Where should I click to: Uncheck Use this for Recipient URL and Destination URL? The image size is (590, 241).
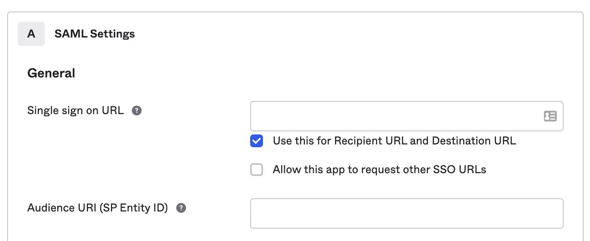click(x=256, y=141)
